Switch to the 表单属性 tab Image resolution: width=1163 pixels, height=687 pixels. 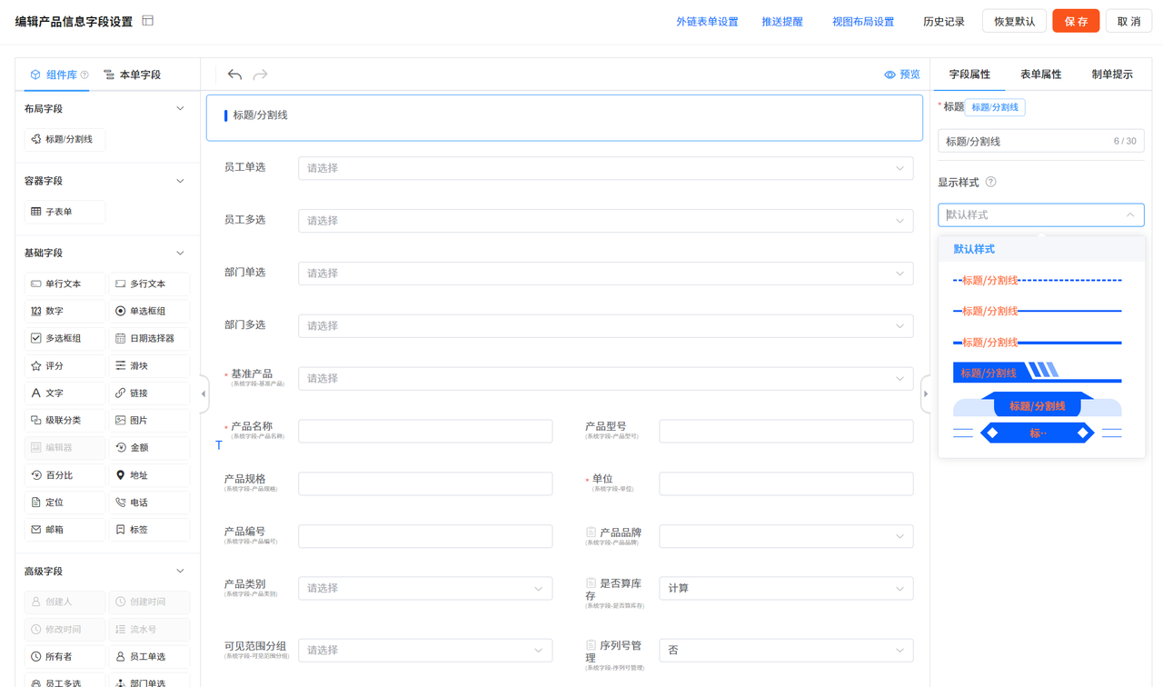1041,75
